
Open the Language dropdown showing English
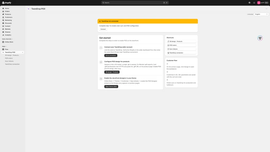coord(261,14)
